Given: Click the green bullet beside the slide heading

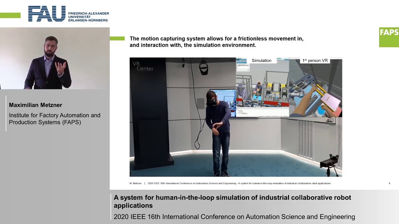Looking at the screenshot, I should tap(117, 39).
